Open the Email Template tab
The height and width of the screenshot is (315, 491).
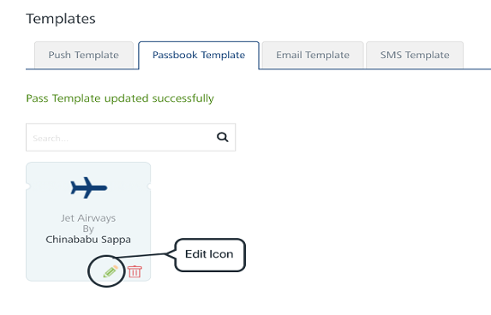point(313,55)
